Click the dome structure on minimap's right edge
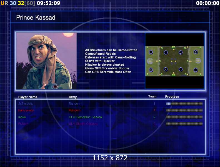The height and width of the screenshot is (167, 220). 198,61
